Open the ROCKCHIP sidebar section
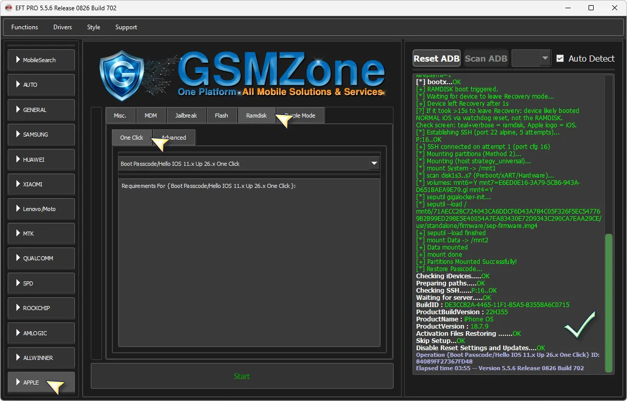 tap(41, 308)
